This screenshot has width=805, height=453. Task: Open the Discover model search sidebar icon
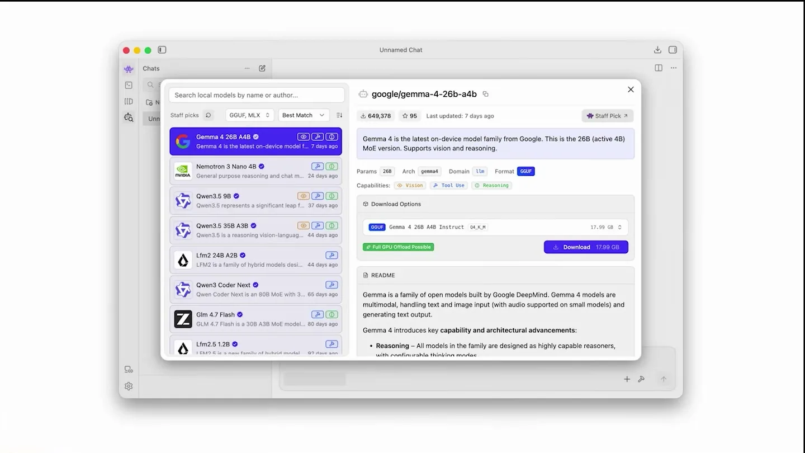[129, 117]
